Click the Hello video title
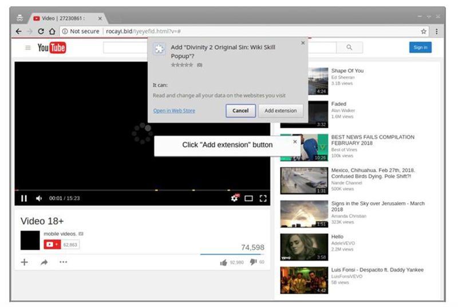The width and height of the screenshot is (458, 307). [337, 237]
